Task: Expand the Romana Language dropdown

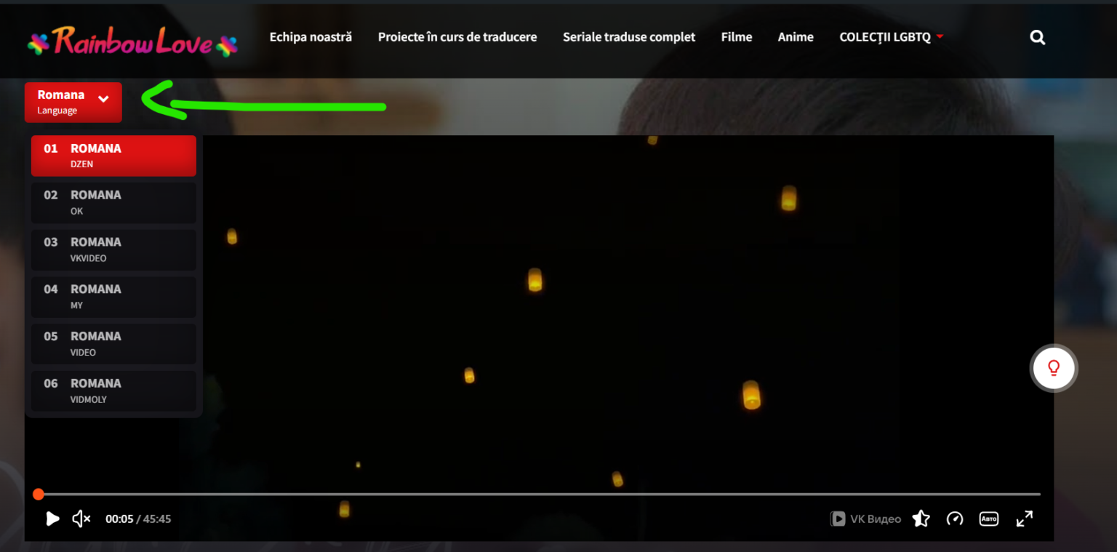Action: click(73, 102)
